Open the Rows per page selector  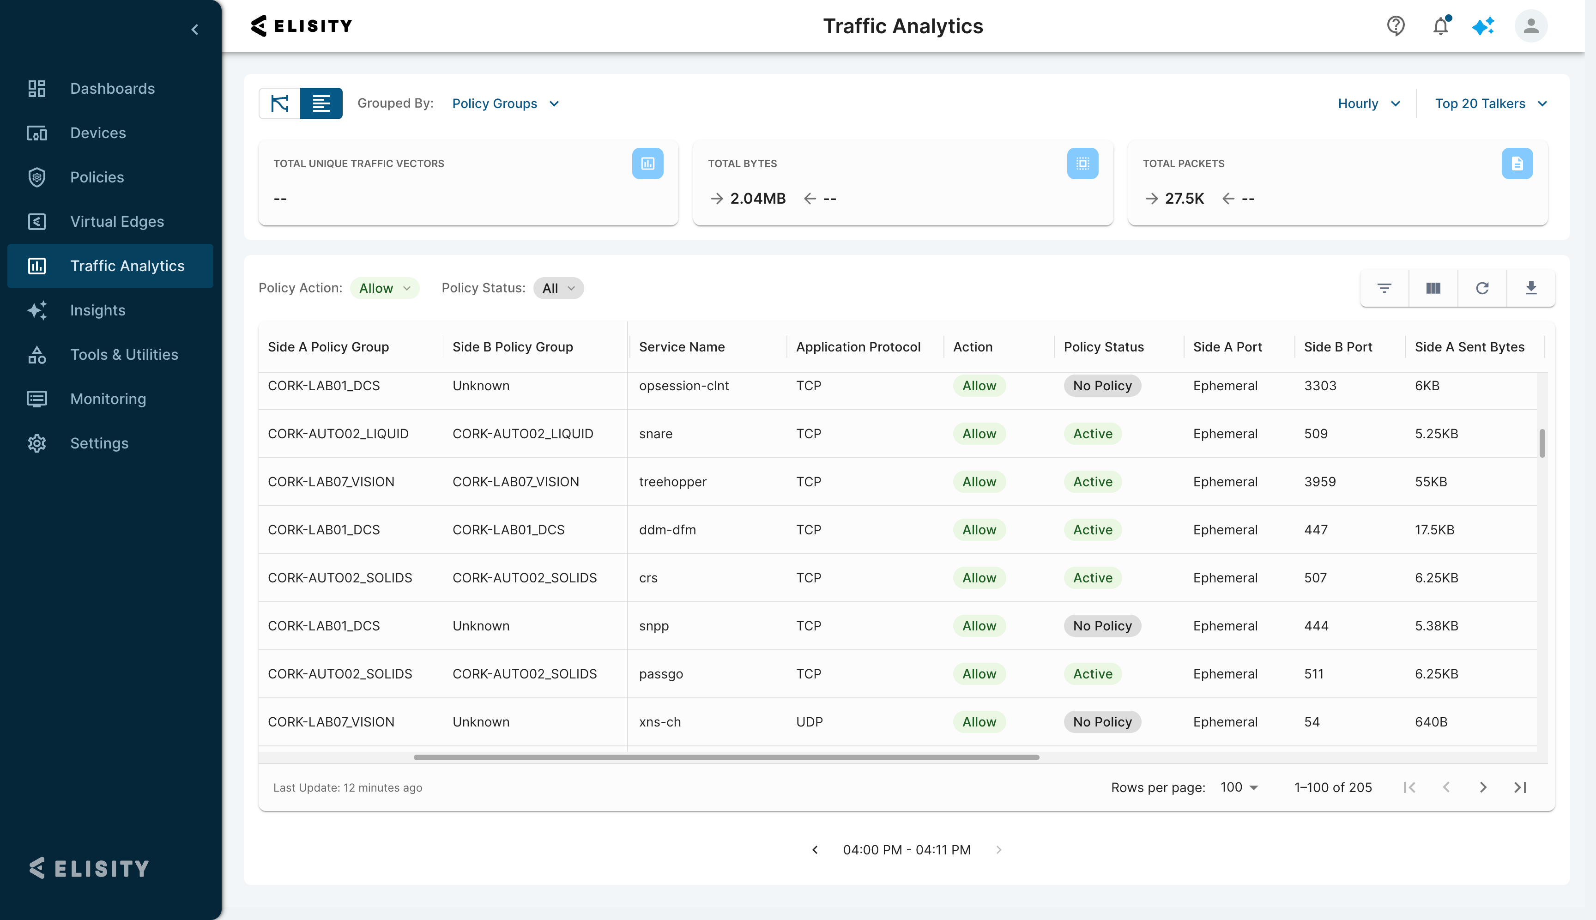[x=1239, y=787]
